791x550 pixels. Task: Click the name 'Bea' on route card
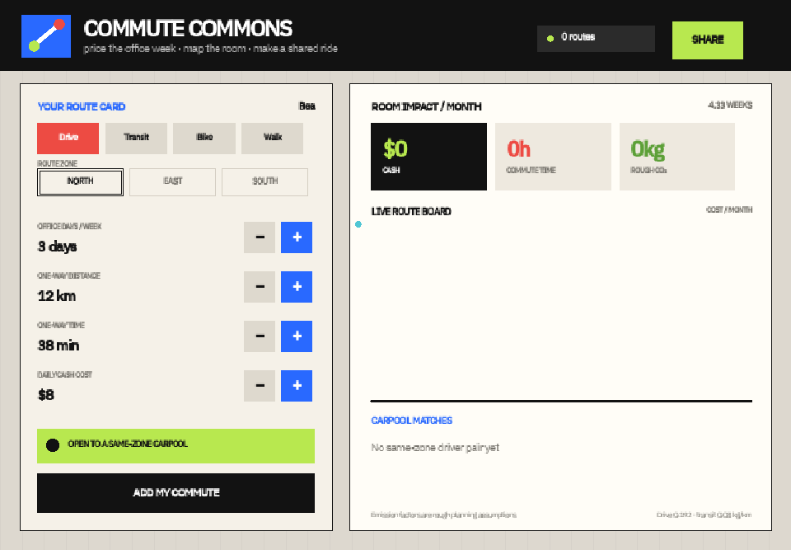pyautogui.click(x=307, y=106)
